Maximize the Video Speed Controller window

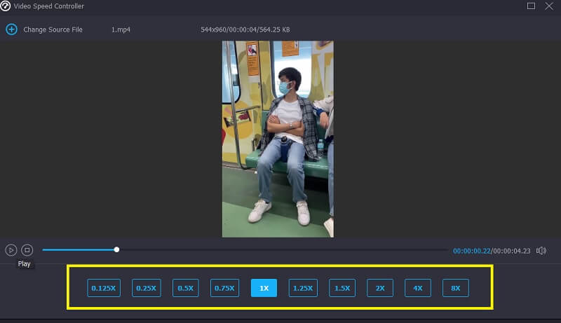[x=531, y=6]
